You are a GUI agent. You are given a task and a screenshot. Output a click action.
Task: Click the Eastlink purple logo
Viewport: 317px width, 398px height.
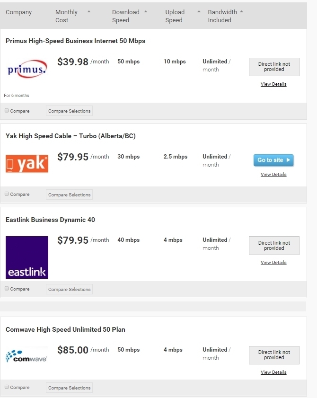27,257
